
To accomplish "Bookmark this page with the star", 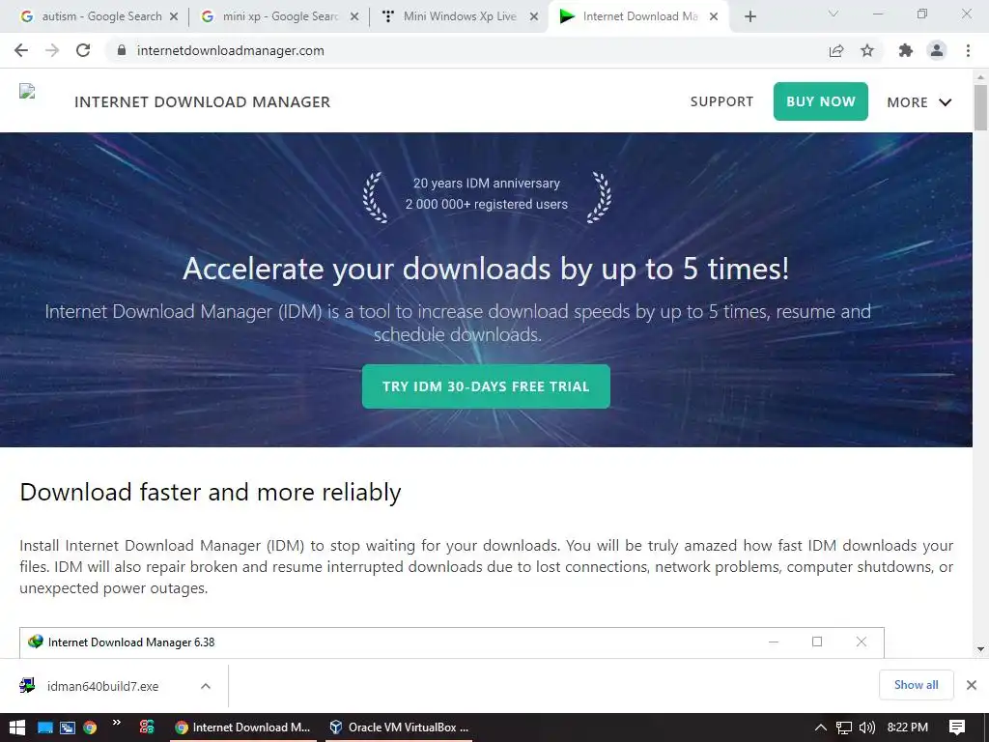I will click(867, 50).
